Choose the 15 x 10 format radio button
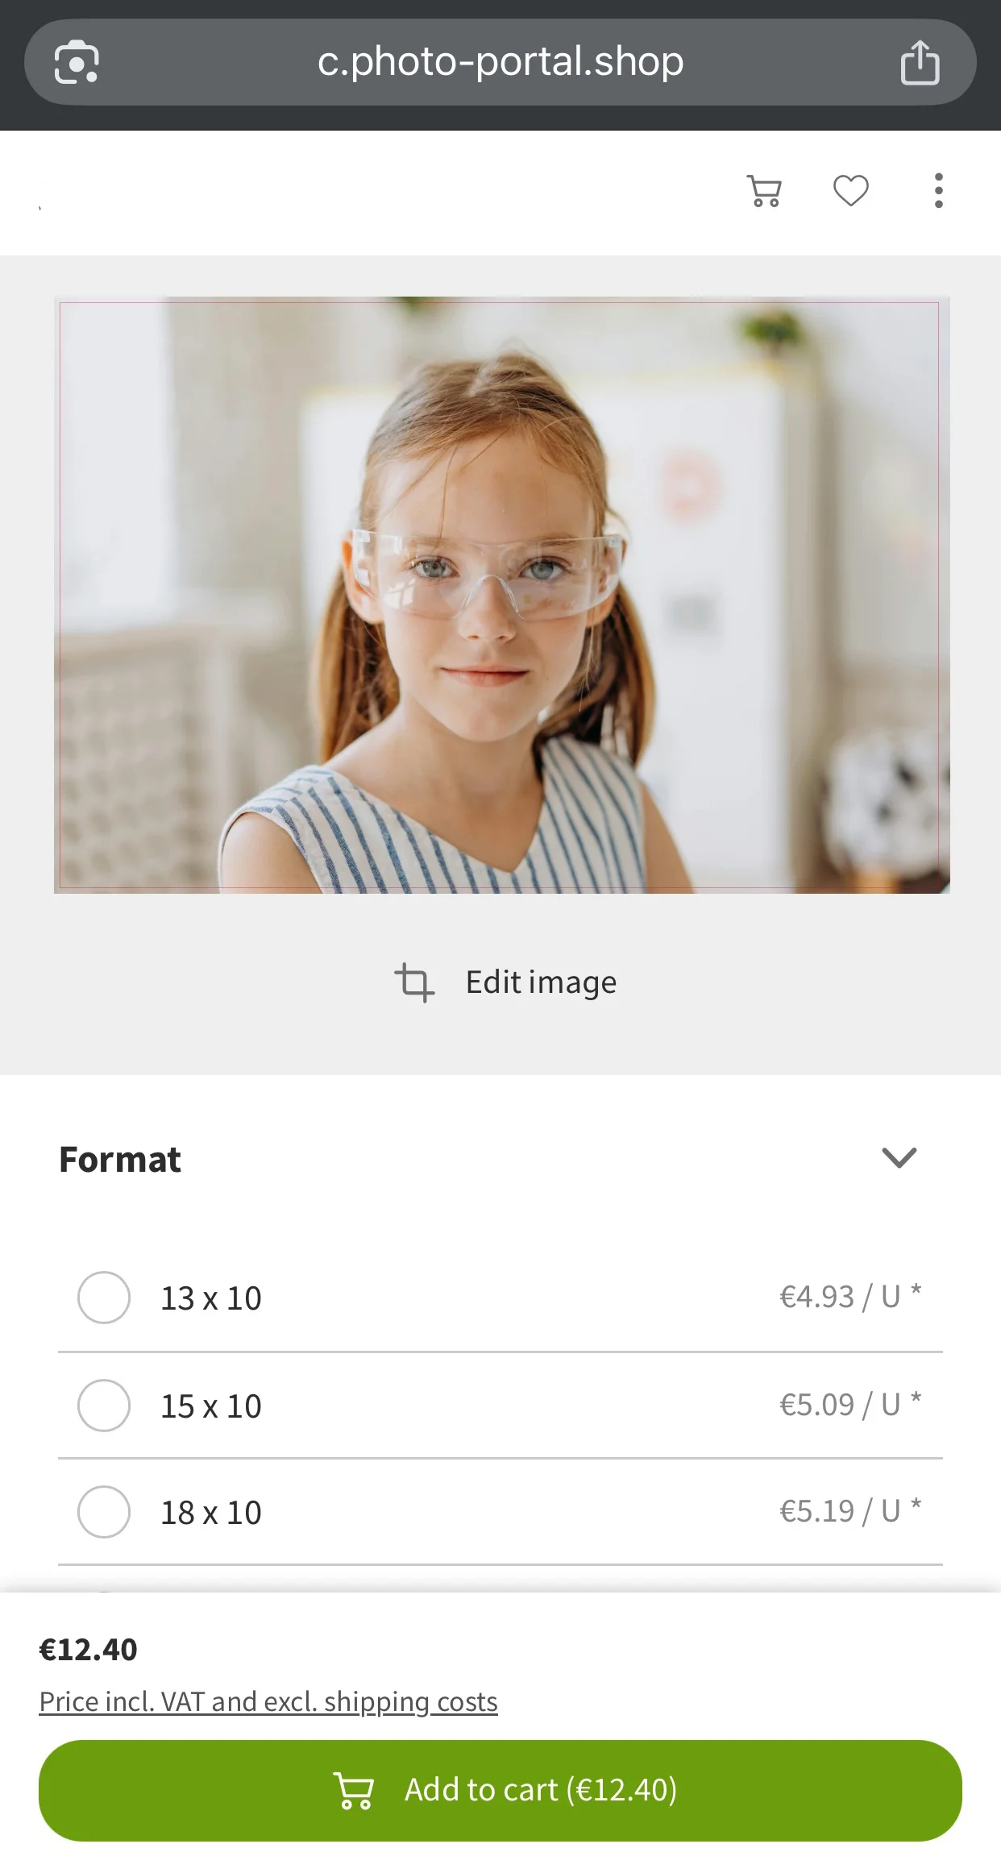Viewport: 1001px width, 1873px height. [104, 1406]
